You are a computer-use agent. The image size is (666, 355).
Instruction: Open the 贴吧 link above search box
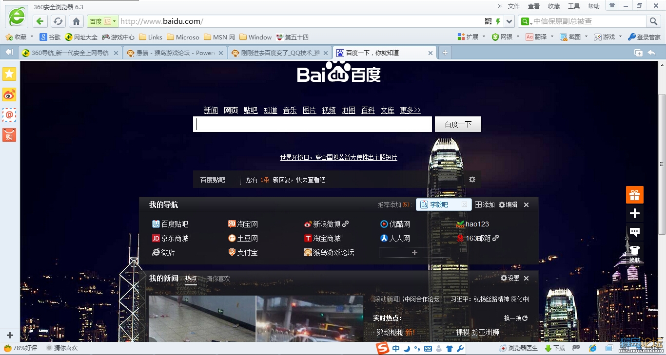click(x=251, y=111)
